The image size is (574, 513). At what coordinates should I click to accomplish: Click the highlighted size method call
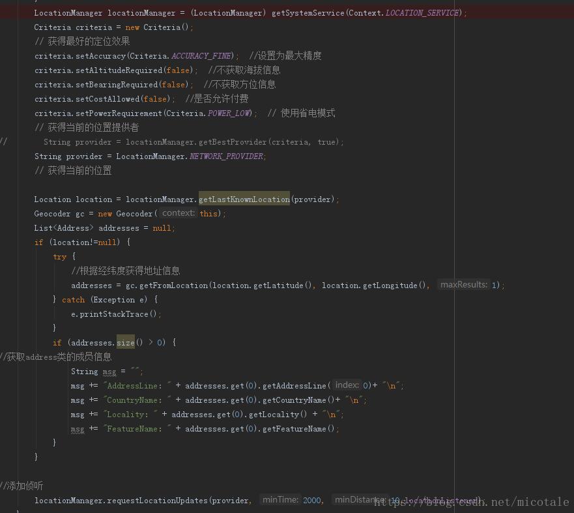tap(126, 342)
